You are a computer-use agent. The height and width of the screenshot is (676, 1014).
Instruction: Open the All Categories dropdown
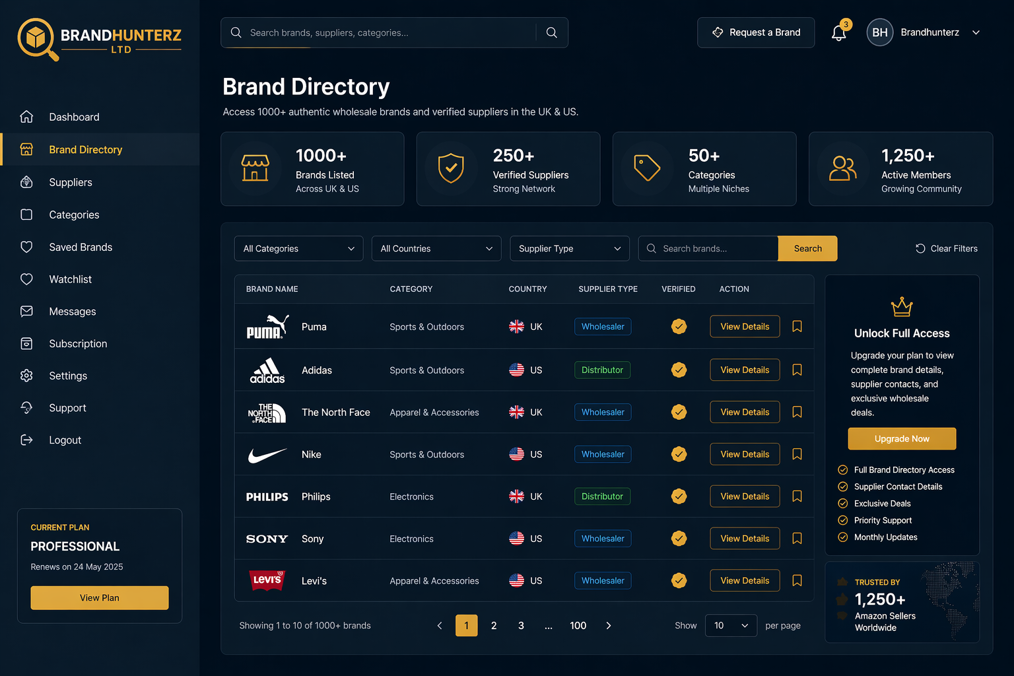(x=298, y=248)
